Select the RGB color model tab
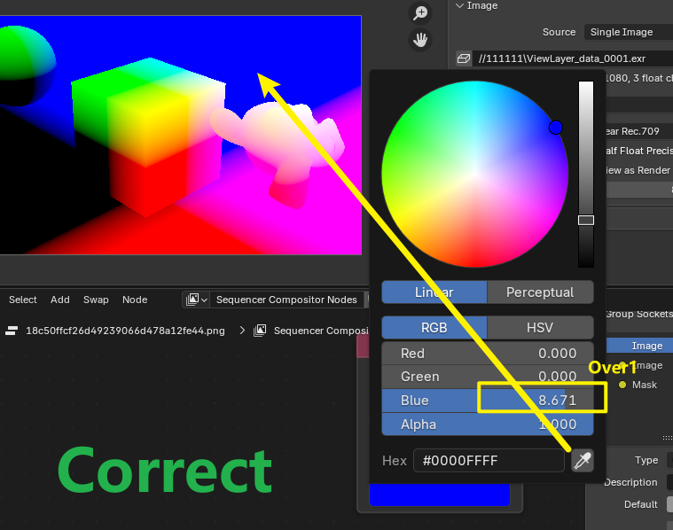This screenshot has height=530, width=673. click(434, 328)
